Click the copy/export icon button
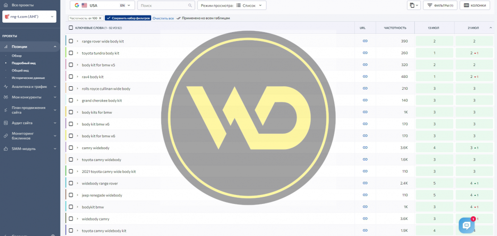 point(414,5)
